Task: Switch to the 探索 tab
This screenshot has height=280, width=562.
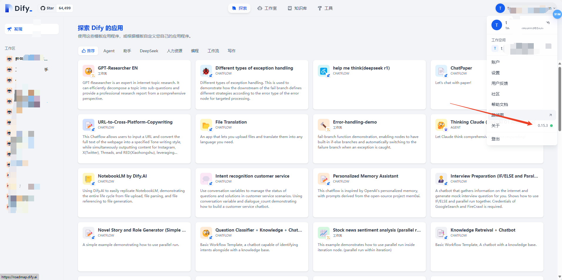Action: pyautogui.click(x=239, y=8)
